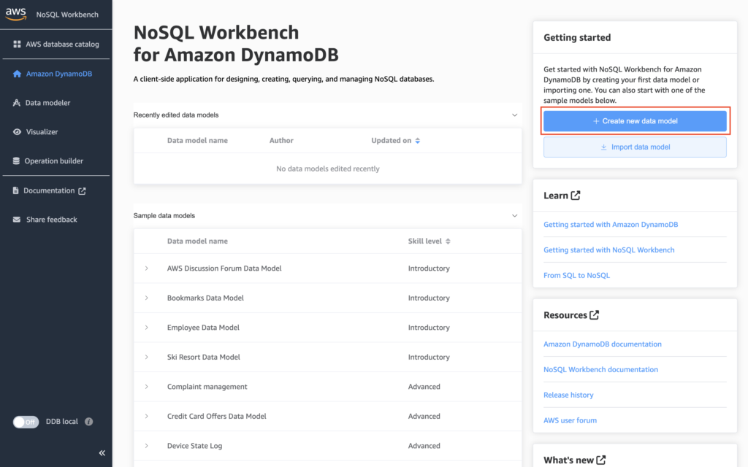This screenshot has width=748, height=467.
Task: Click Import data model
Action: click(634, 147)
